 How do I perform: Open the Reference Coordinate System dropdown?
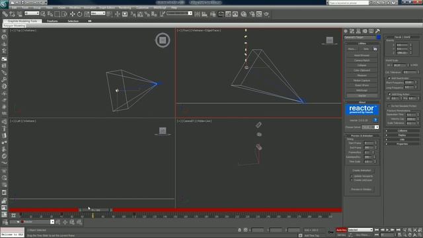click(98, 13)
